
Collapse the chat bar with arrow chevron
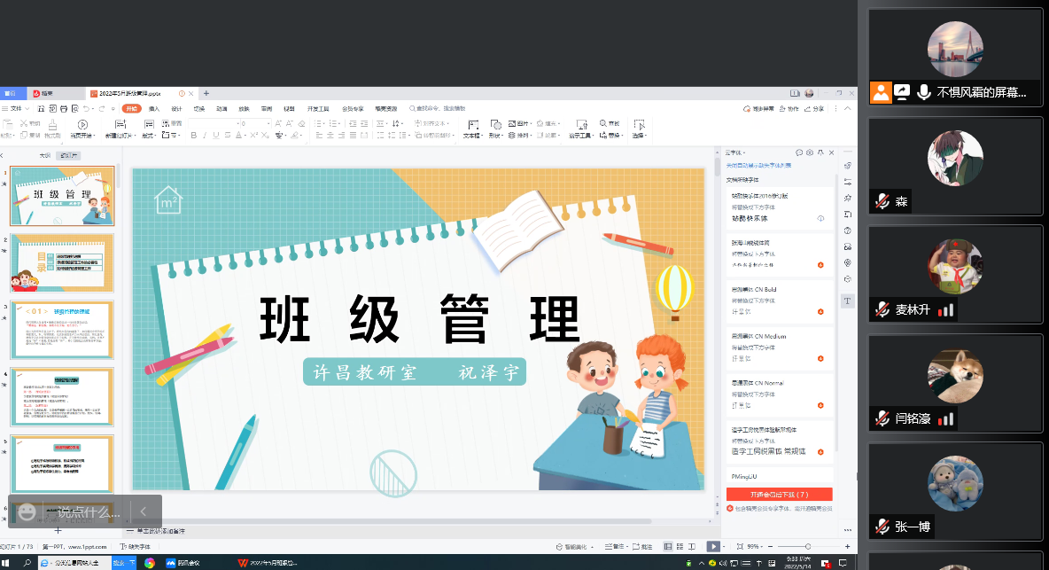click(x=144, y=511)
